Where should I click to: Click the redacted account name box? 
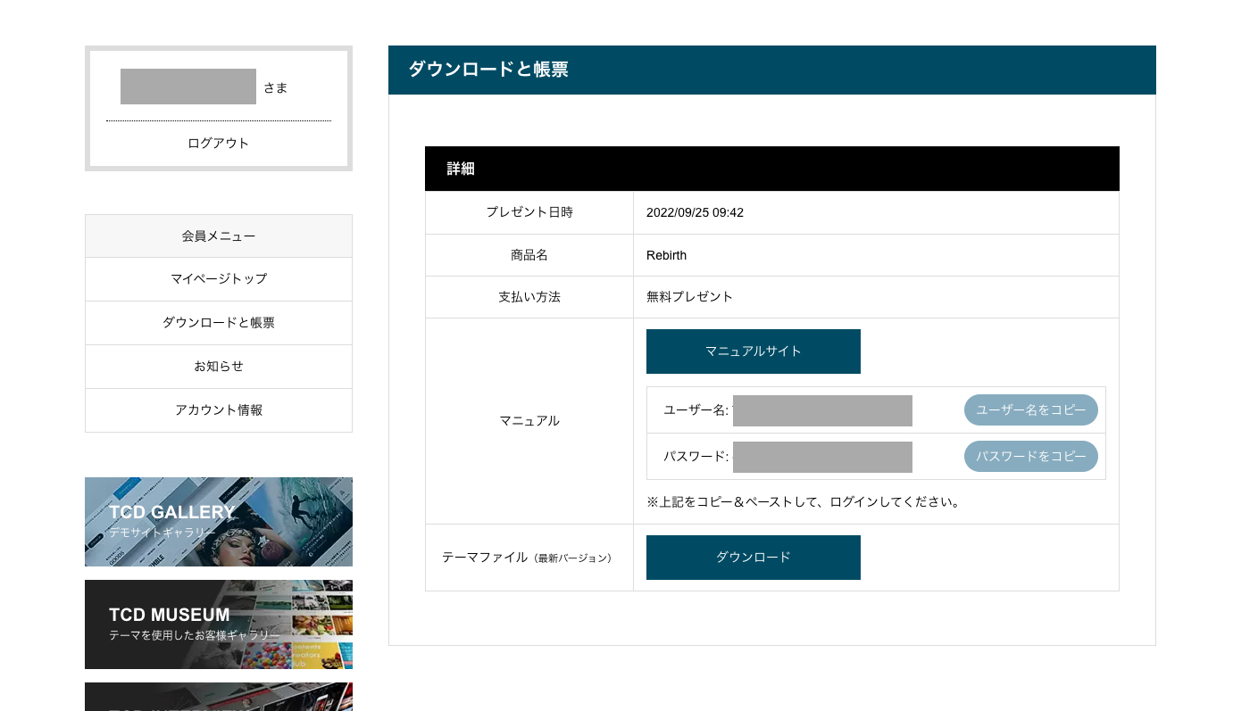click(188, 87)
